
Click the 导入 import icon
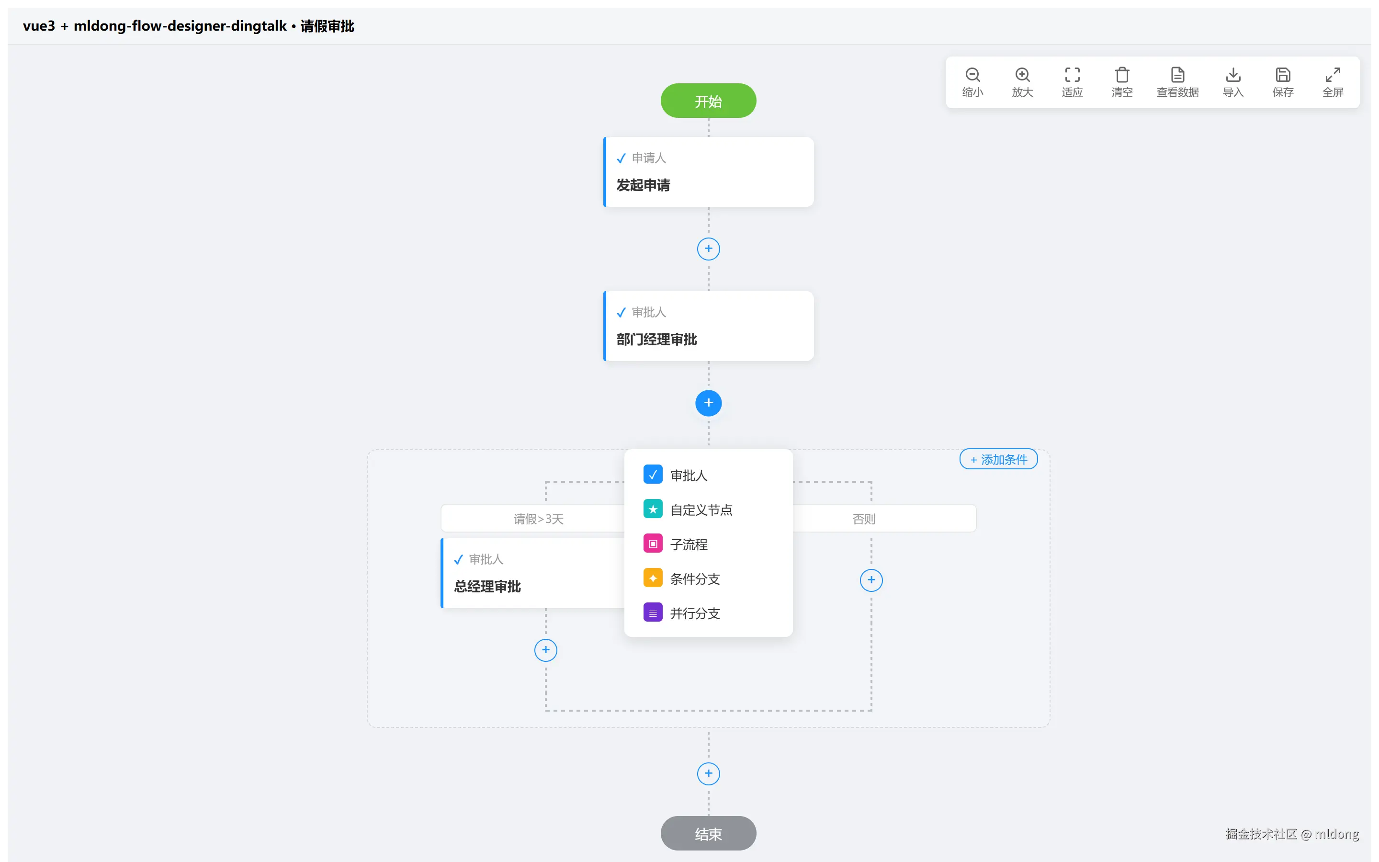point(1232,75)
